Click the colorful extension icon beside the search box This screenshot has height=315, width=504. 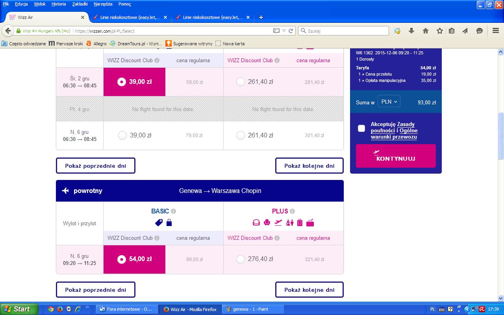397,31
